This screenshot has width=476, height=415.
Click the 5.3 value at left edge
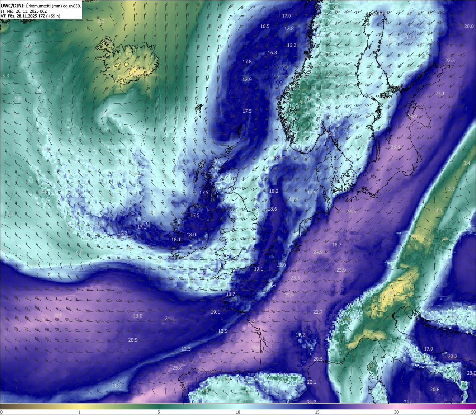(6, 76)
